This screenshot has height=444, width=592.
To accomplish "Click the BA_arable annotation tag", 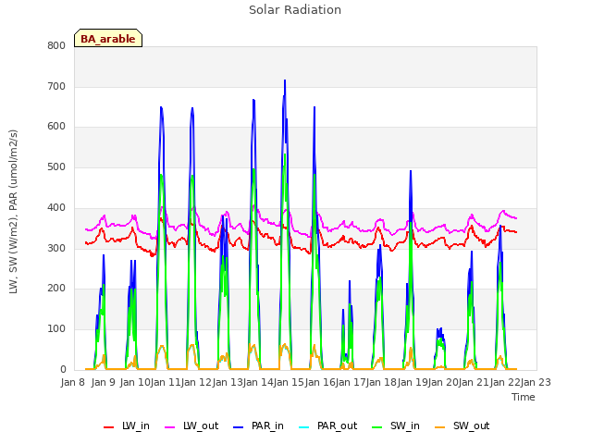I will tap(108, 38).
